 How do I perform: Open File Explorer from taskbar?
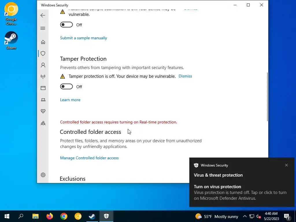pos(35,216)
